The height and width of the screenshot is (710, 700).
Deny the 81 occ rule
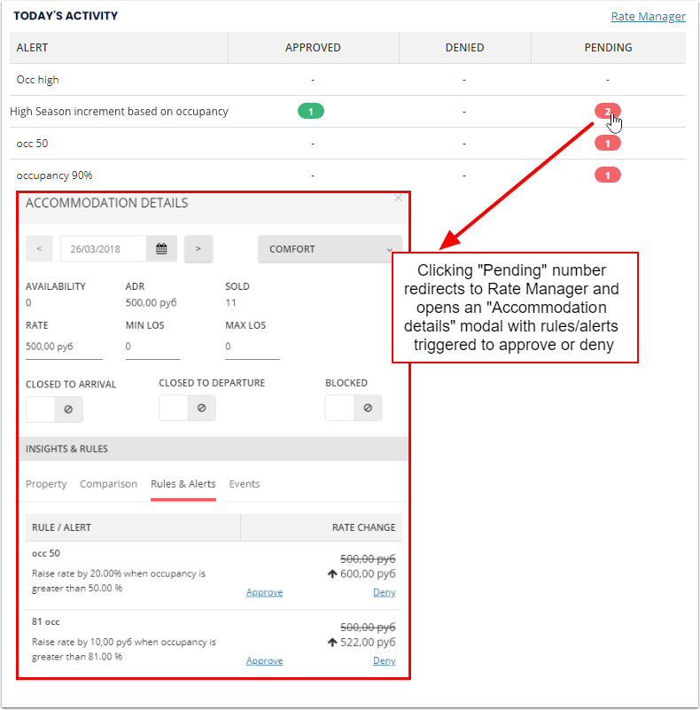point(384,660)
